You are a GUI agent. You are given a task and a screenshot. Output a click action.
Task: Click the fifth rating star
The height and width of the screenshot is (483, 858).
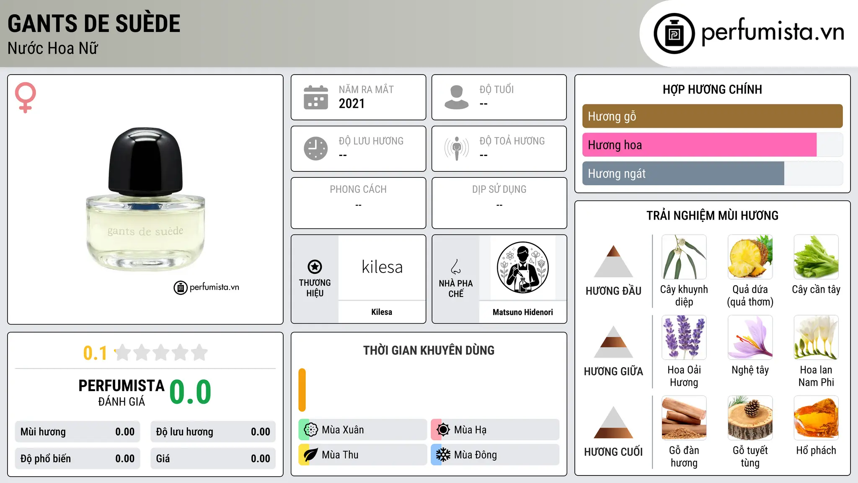pyautogui.click(x=199, y=353)
